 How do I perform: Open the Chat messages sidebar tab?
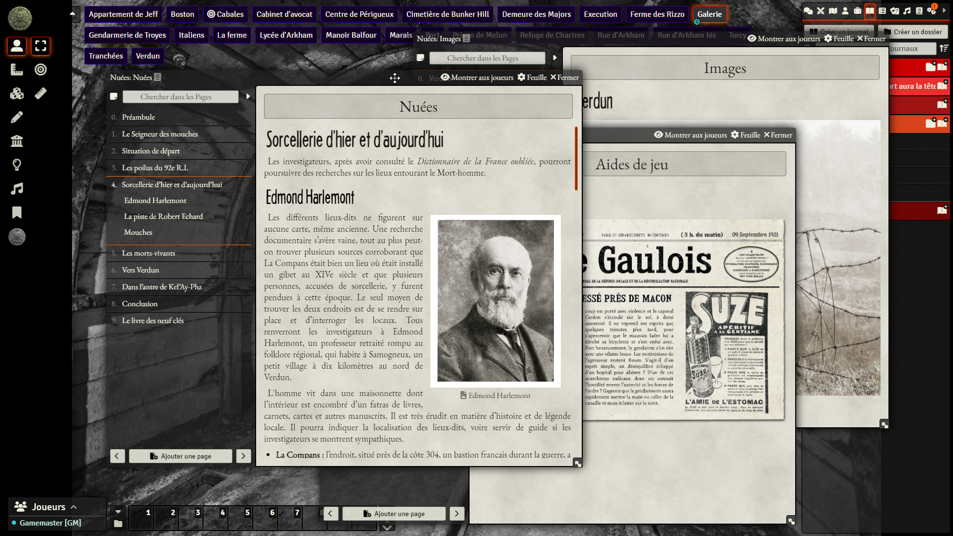click(x=808, y=11)
